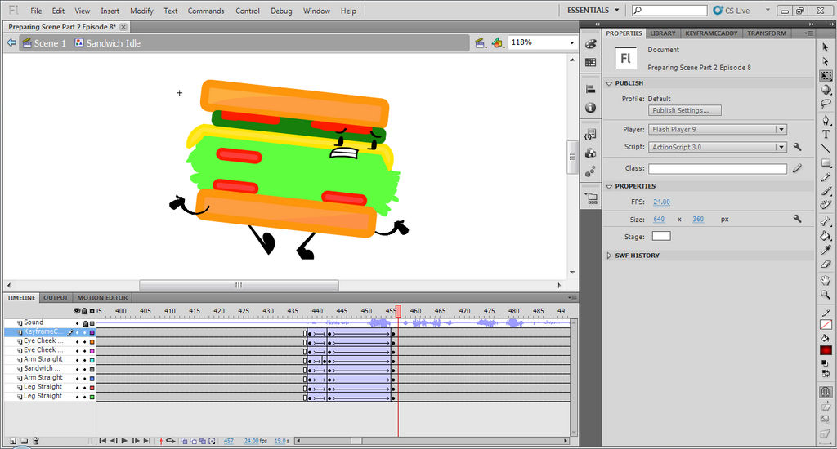Open the Code Snippets panel icon
The image size is (837, 449).
(590, 135)
